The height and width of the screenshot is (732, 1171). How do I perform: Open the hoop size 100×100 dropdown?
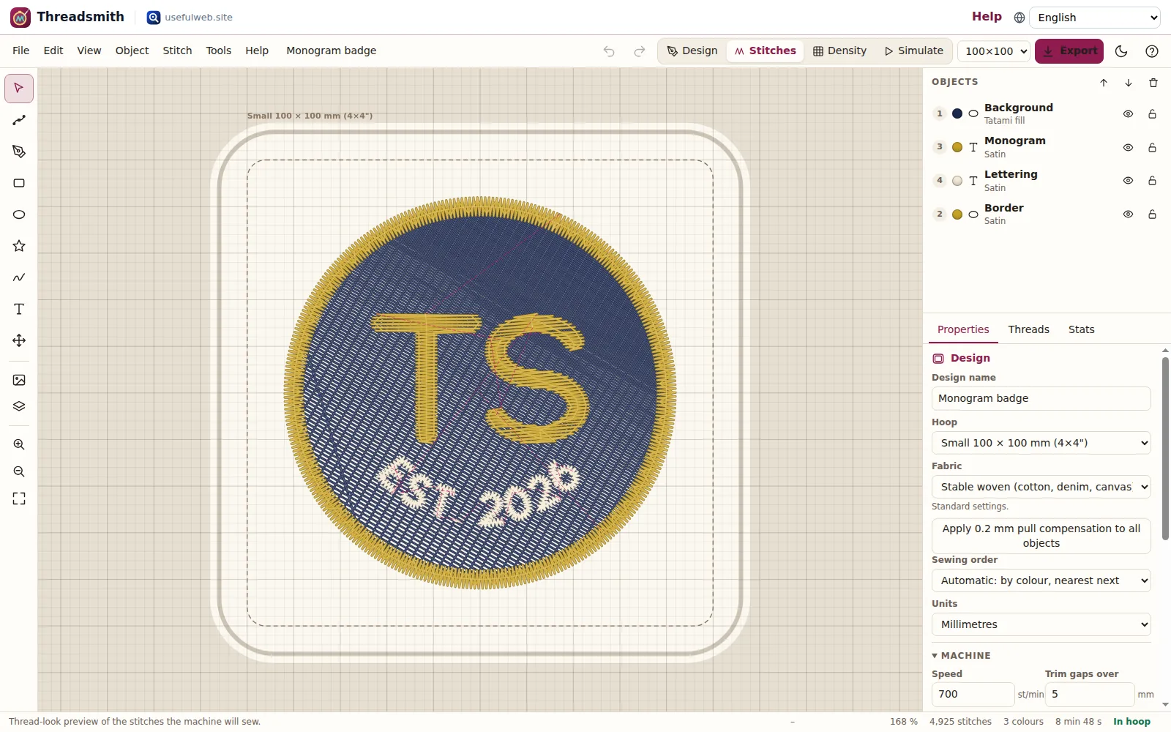tap(994, 51)
